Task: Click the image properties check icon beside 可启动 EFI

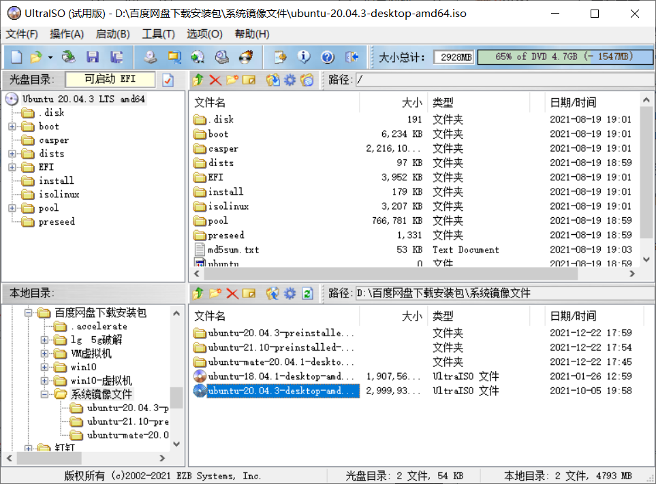Action: pos(168,80)
